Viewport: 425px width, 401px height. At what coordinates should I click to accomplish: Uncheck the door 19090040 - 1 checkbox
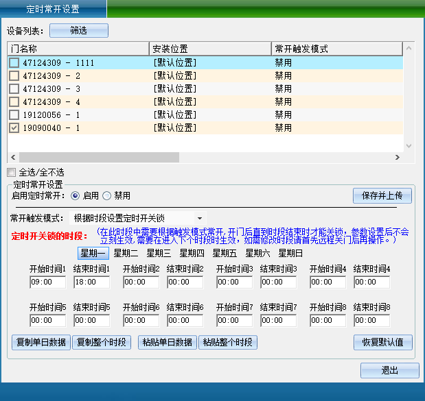(14, 127)
